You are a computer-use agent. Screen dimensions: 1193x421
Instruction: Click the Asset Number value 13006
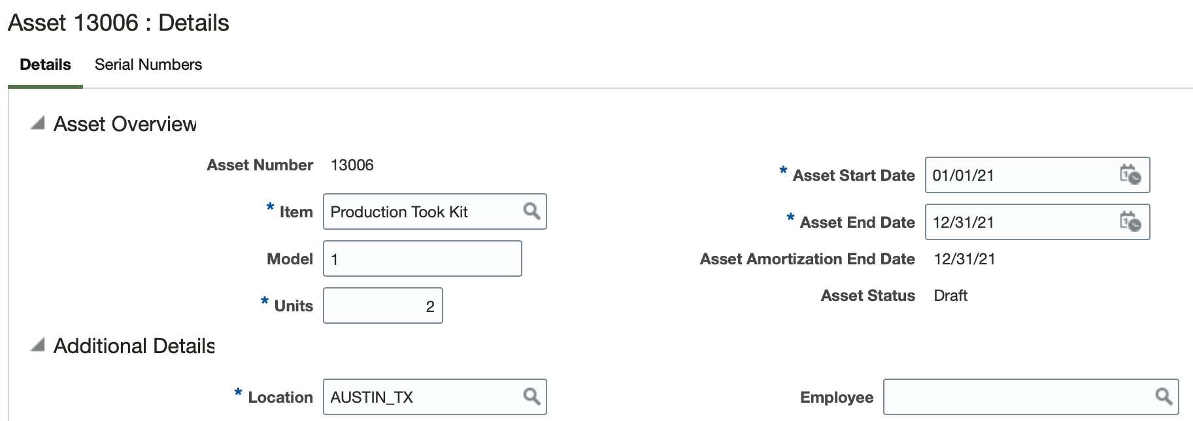tap(352, 165)
